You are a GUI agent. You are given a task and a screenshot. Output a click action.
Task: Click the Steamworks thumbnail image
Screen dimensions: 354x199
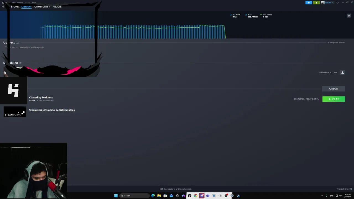(15, 112)
